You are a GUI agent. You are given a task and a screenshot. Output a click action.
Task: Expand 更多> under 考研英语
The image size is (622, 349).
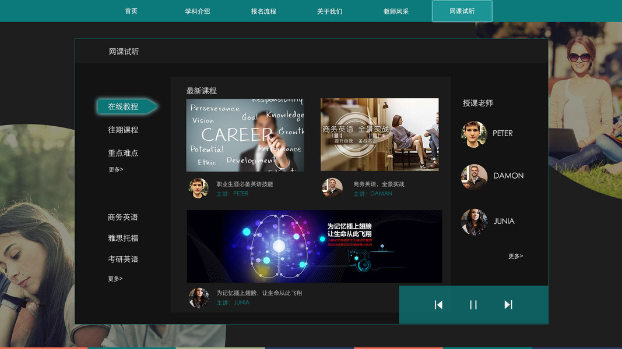click(x=115, y=279)
